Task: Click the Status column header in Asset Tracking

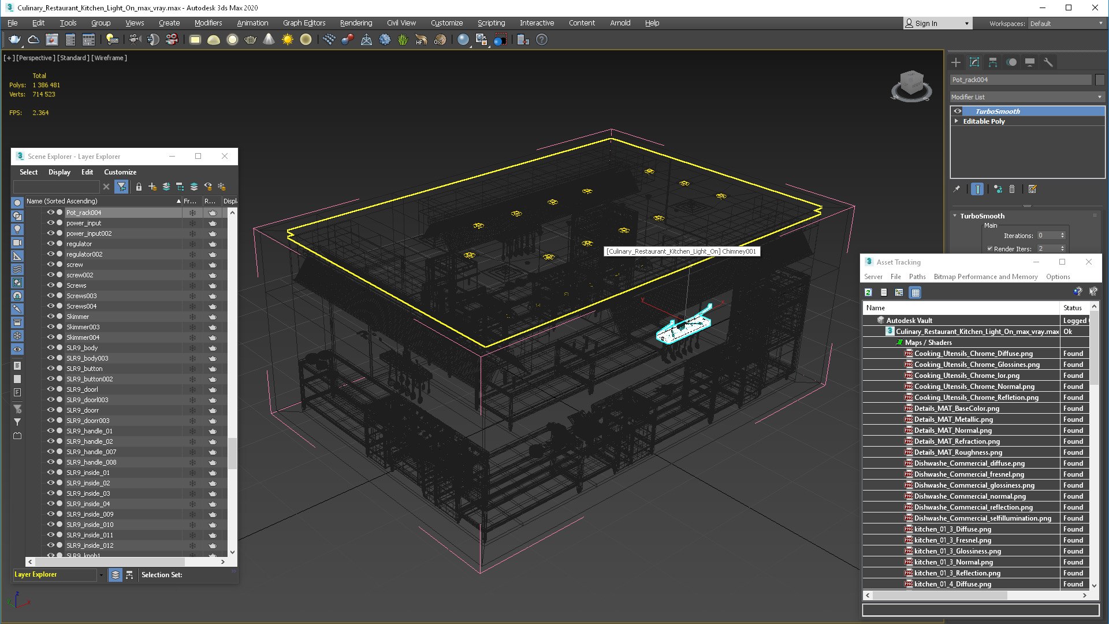Action: (1074, 308)
